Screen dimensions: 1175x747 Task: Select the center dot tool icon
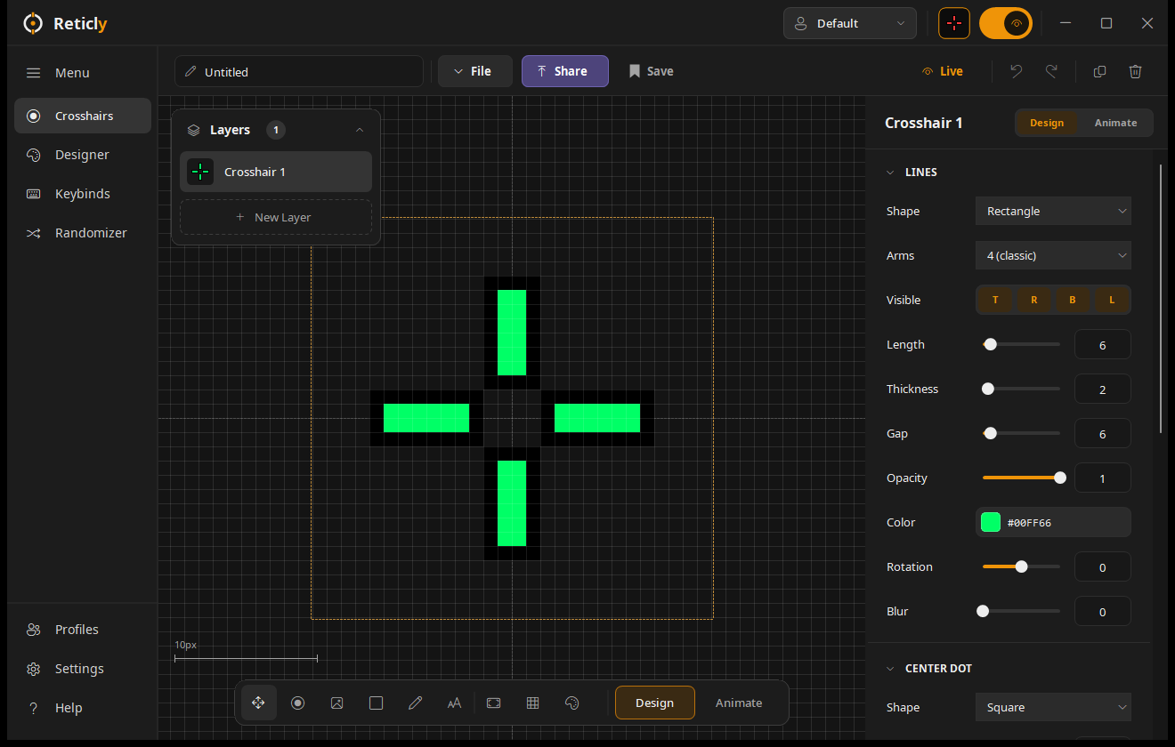[x=298, y=703]
